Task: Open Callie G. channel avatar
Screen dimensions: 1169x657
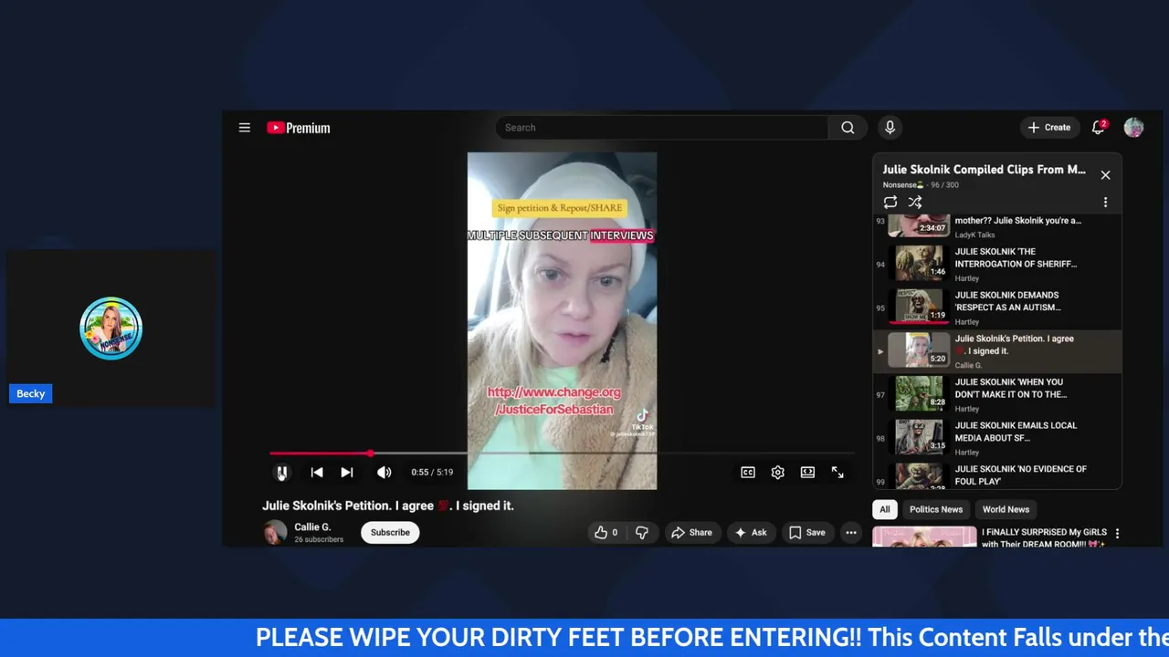Action: click(275, 533)
